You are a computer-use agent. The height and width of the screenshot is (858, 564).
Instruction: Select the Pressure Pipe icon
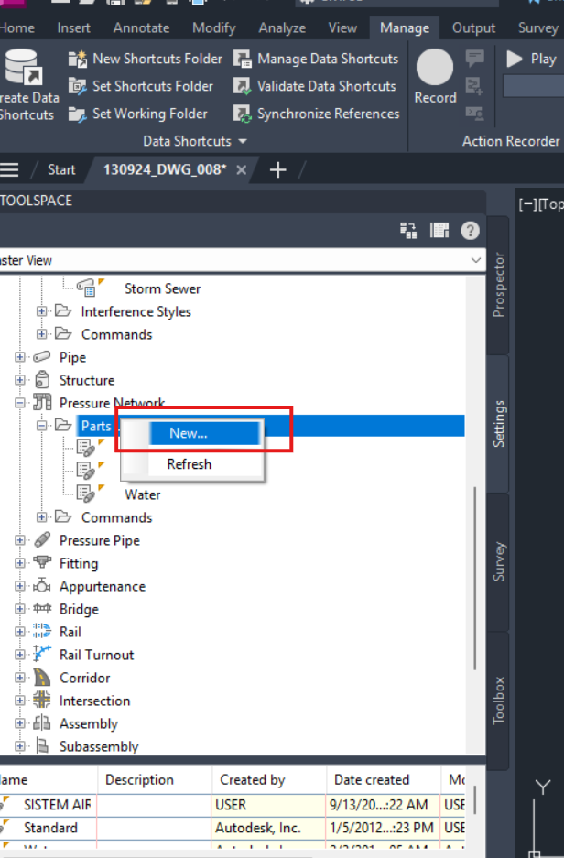42,540
